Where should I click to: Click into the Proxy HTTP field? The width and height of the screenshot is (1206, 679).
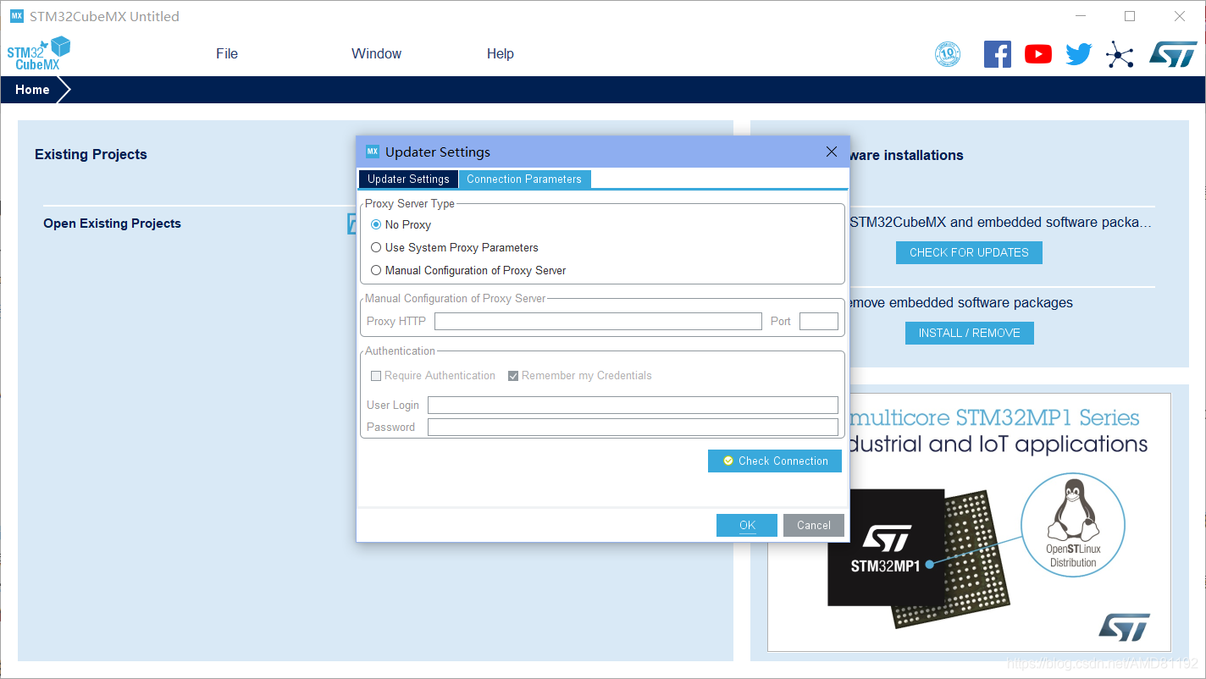(x=598, y=321)
